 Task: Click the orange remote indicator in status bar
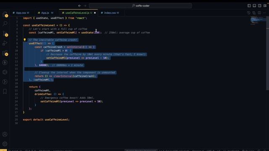click(x=3, y=150)
